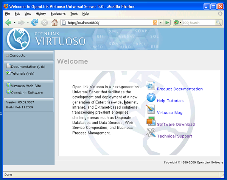Open the Home page icon
The image size is (227, 180).
(55, 22)
